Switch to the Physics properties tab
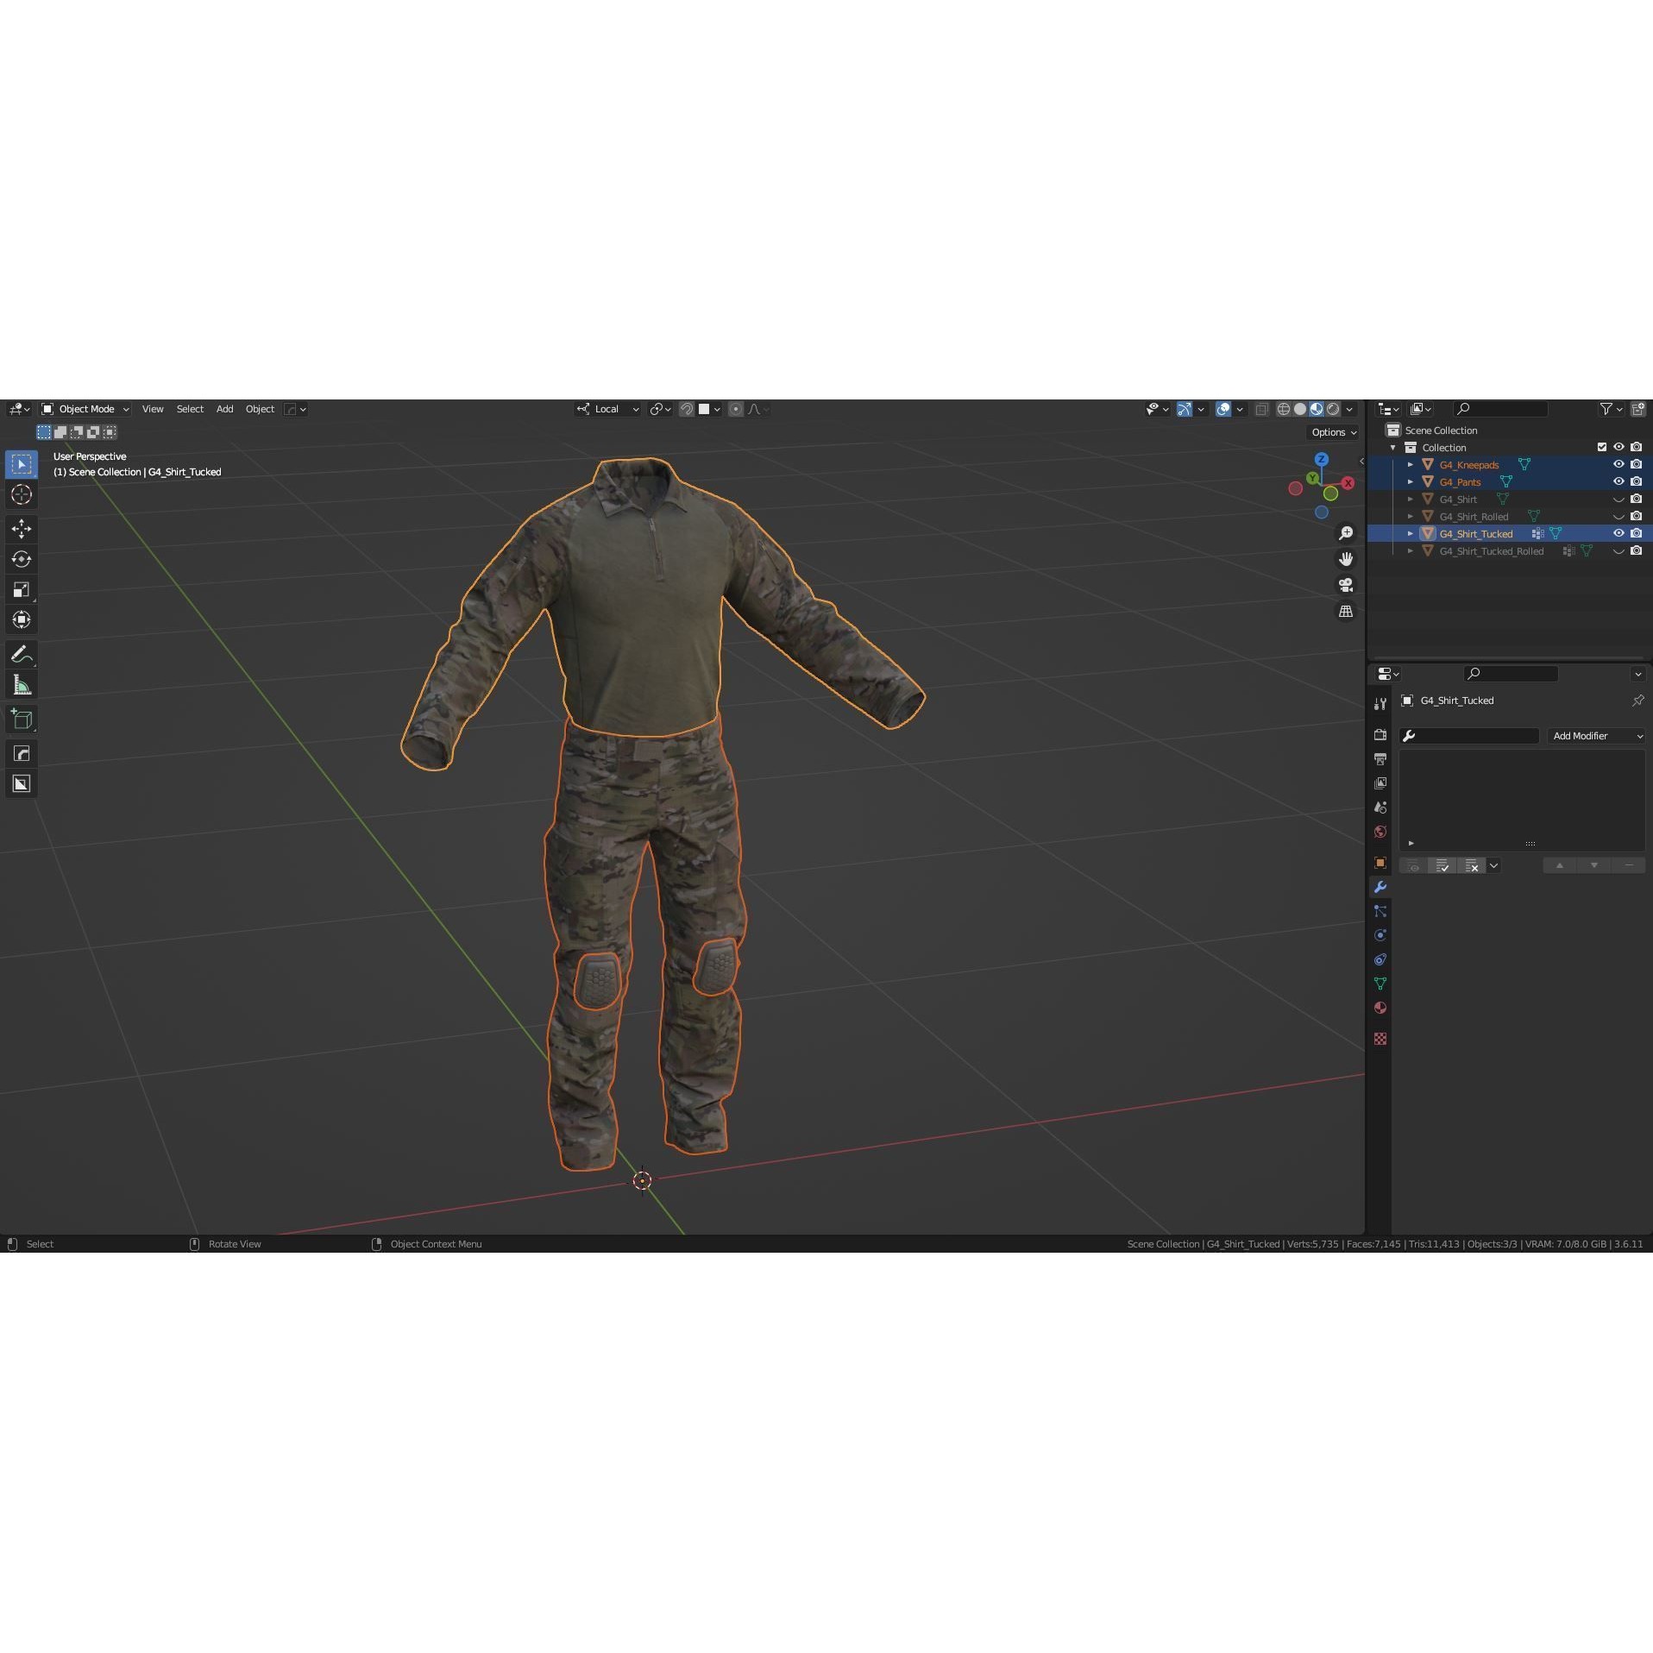The width and height of the screenshot is (1653, 1653). 1380,935
